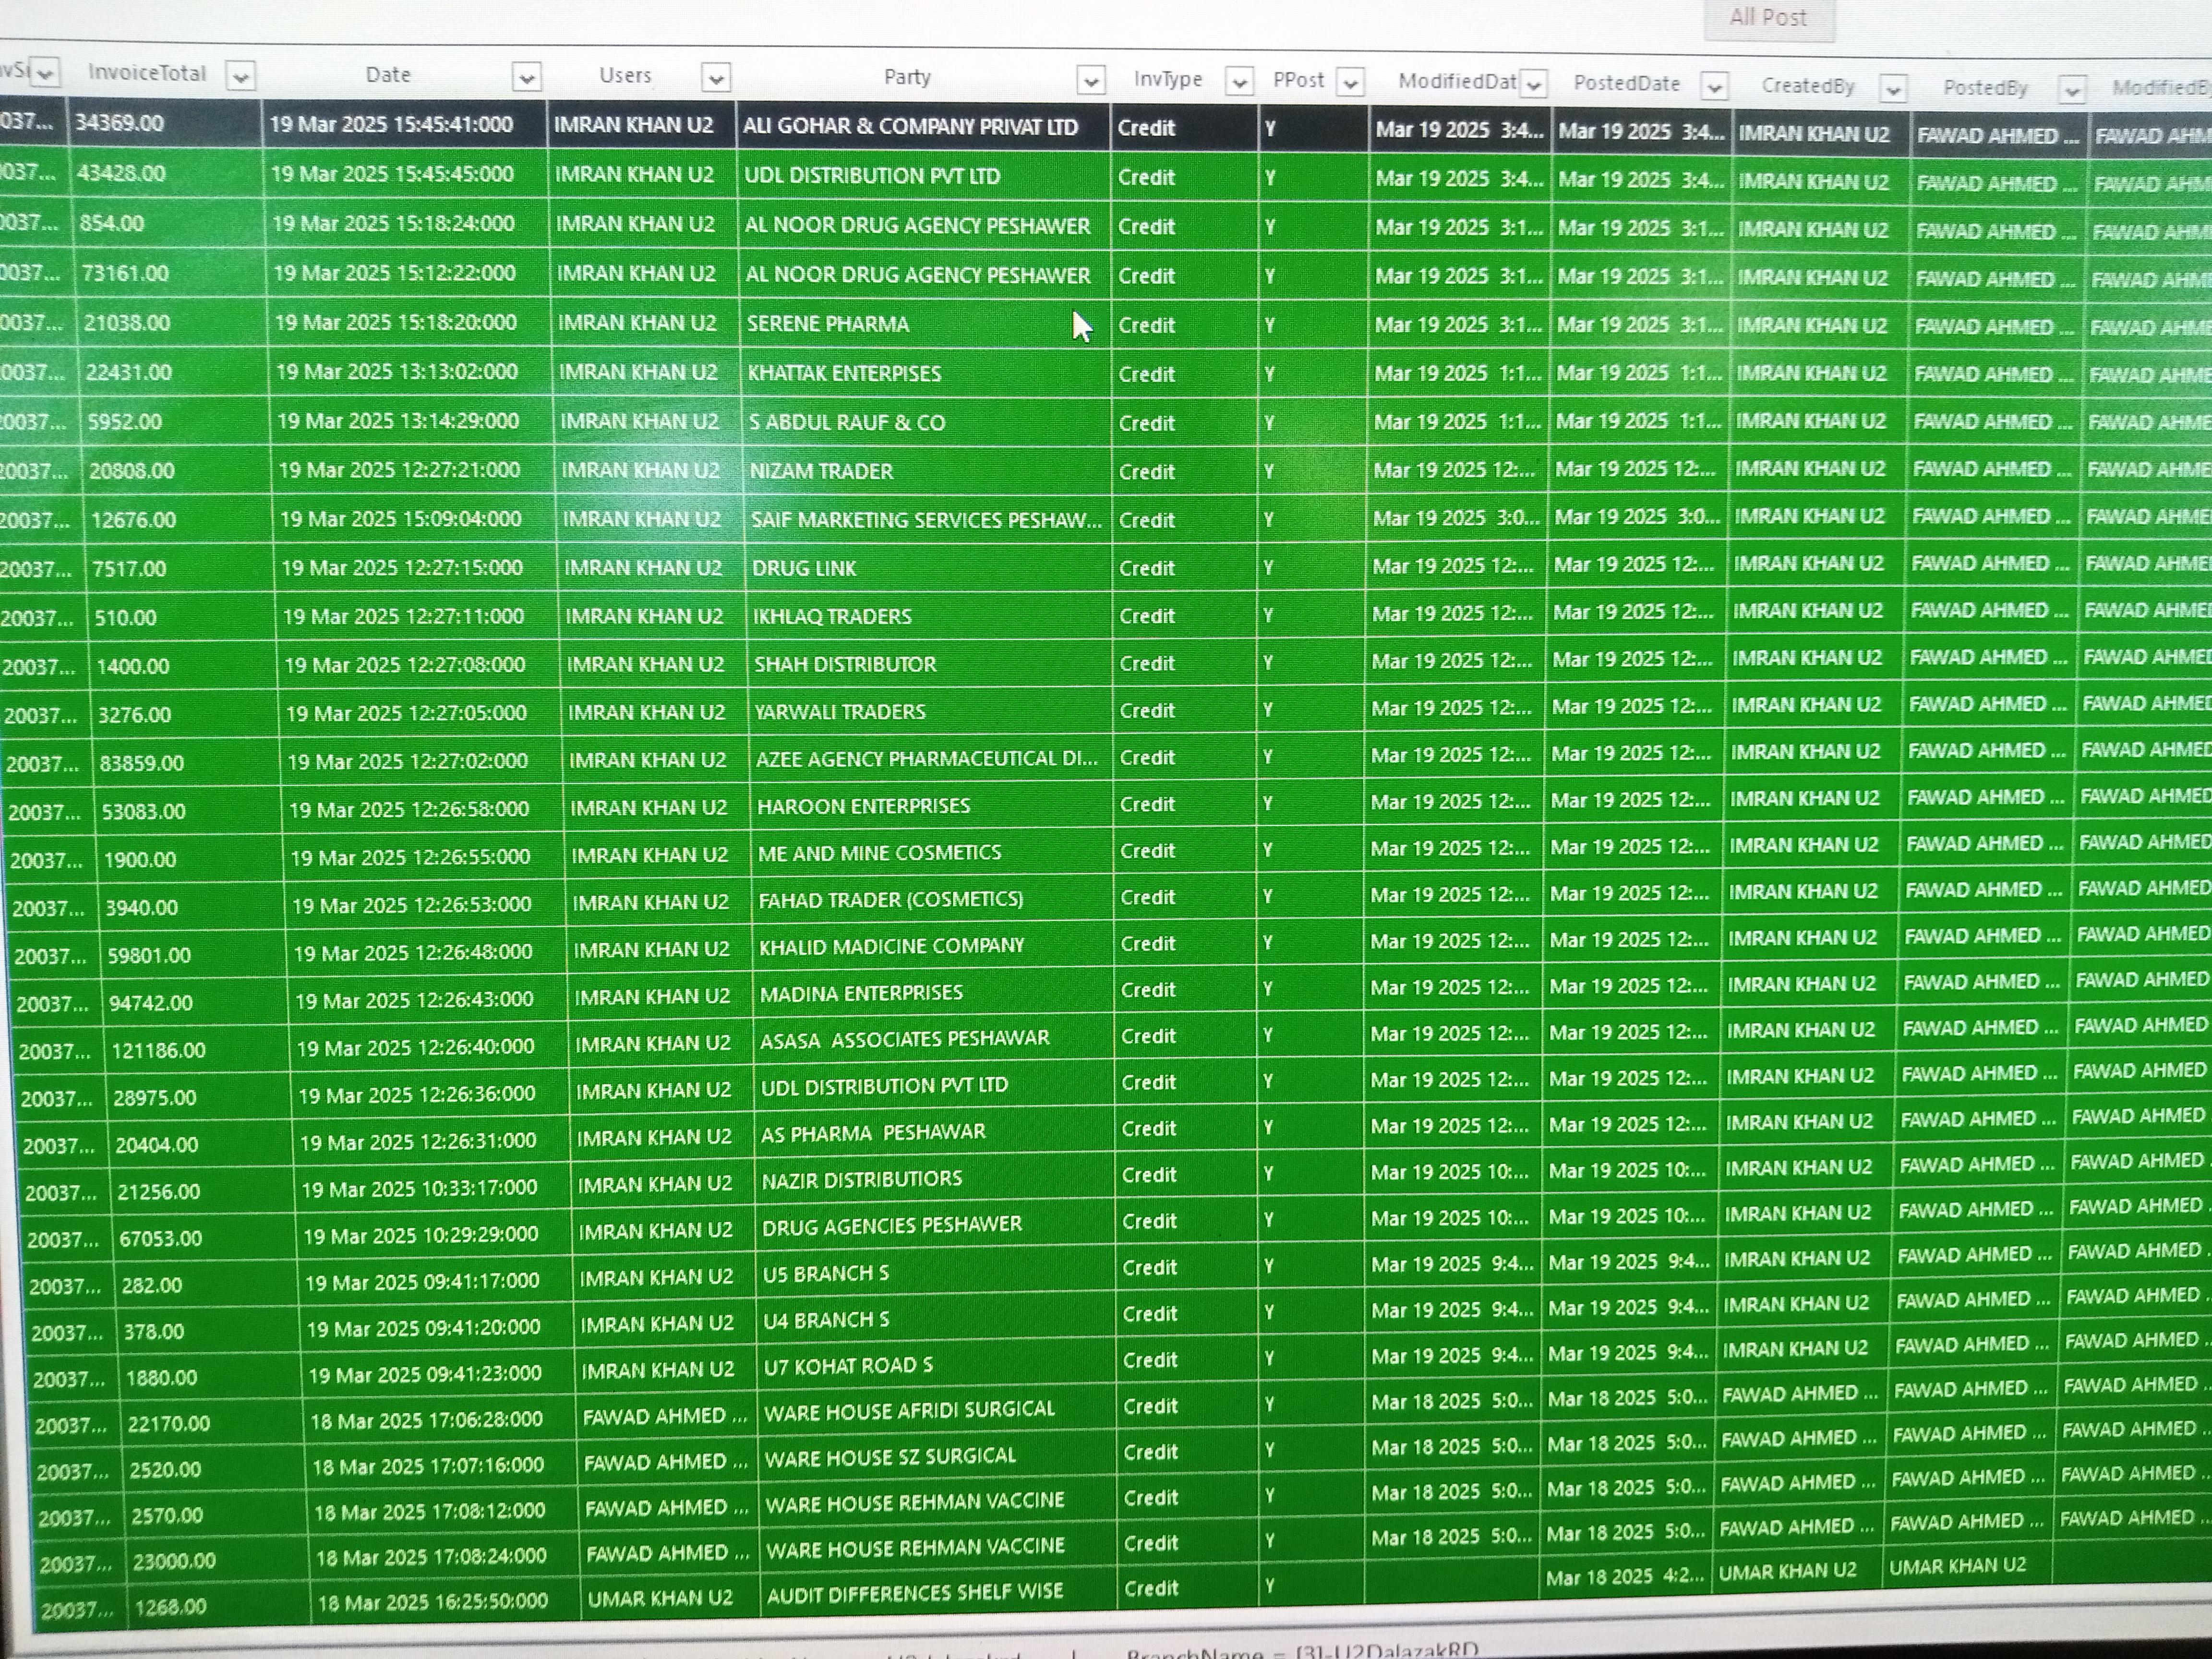The image size is (2212, 1659).
Task: Click the InvoiceTotal column header
Action: 147,73
